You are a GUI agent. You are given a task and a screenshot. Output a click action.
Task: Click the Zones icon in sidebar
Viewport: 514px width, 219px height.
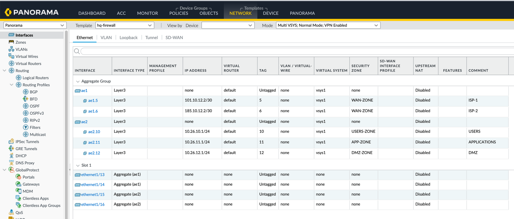click(x=11, y=42)
